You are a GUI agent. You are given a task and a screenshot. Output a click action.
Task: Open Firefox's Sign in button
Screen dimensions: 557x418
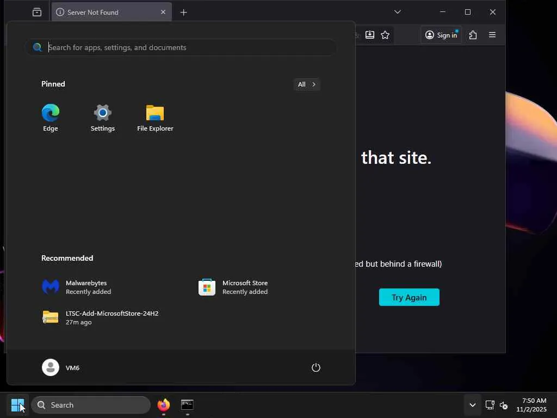pyautogui.click(x=441, y=35)
